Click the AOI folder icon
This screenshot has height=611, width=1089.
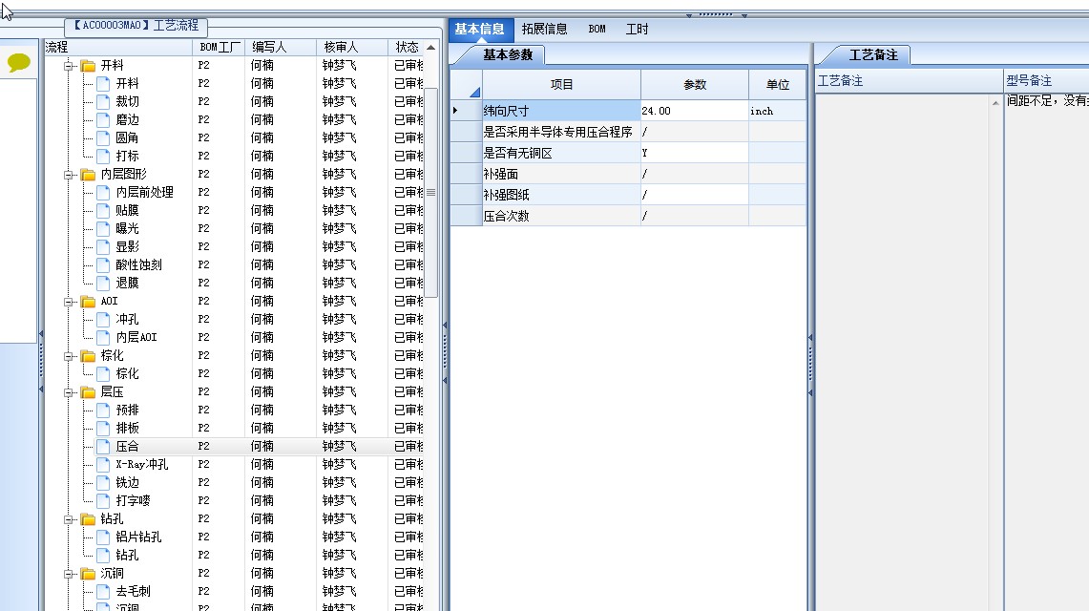(x=88, y=302)
